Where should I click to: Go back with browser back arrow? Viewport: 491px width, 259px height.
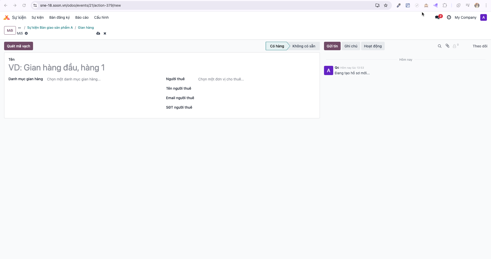[6, 5]
